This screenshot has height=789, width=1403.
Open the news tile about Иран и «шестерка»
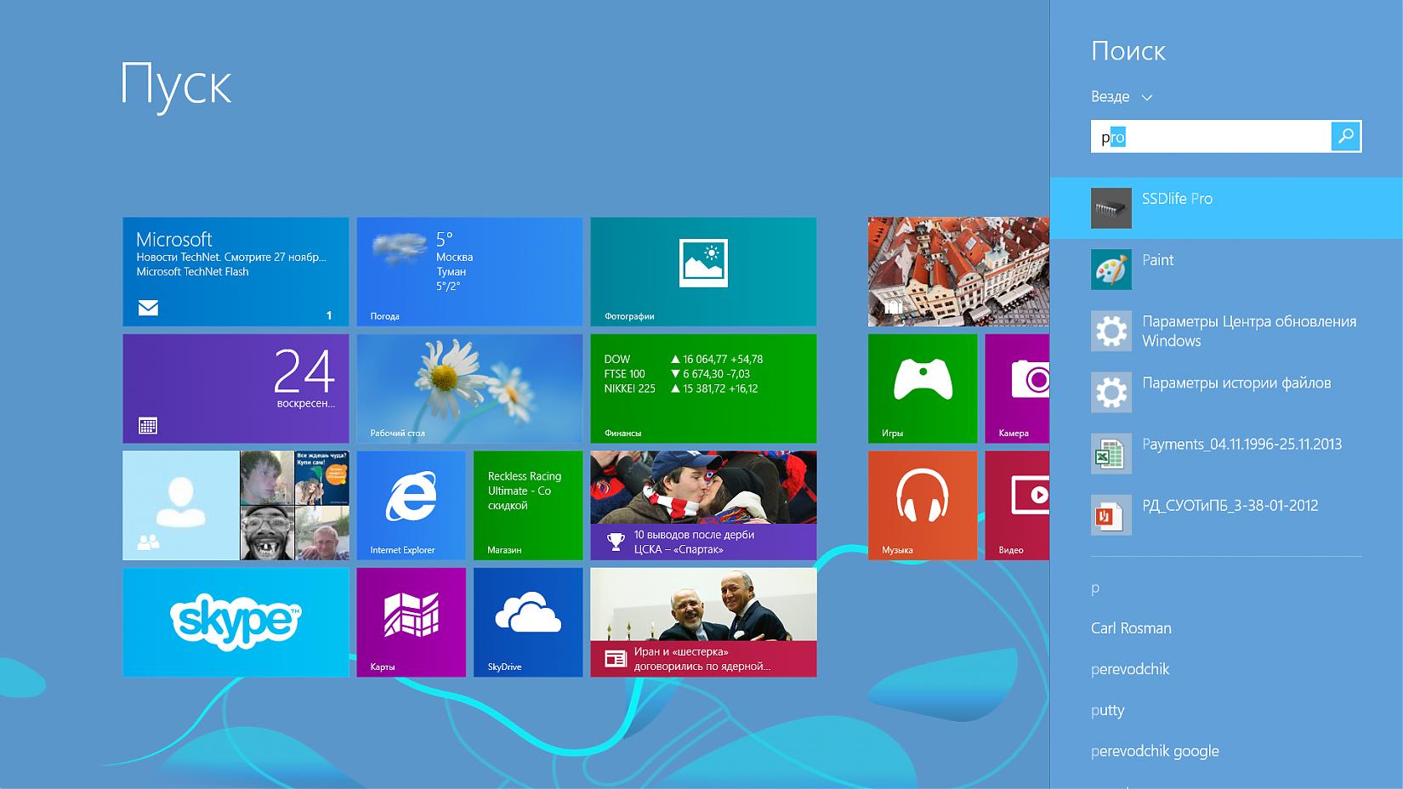703,622
